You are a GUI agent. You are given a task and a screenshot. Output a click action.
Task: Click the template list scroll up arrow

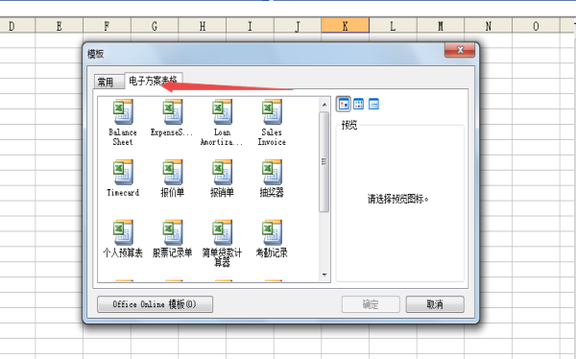pyautogui.click(x=324, y=105)
